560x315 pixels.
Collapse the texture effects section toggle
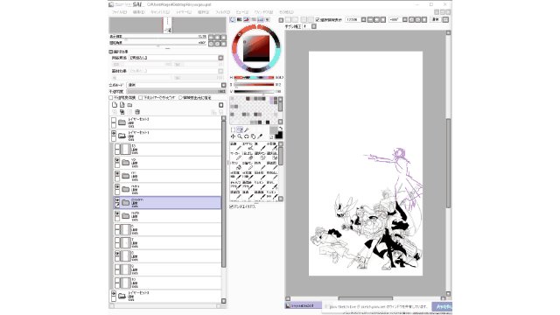[111, 52]
